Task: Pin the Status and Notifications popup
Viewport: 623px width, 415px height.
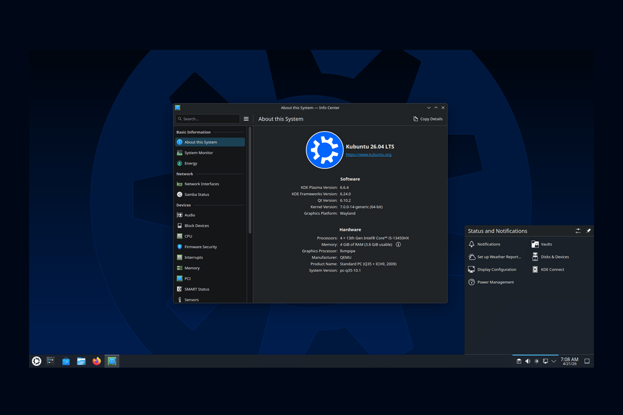Action: (x=588, y=231)
